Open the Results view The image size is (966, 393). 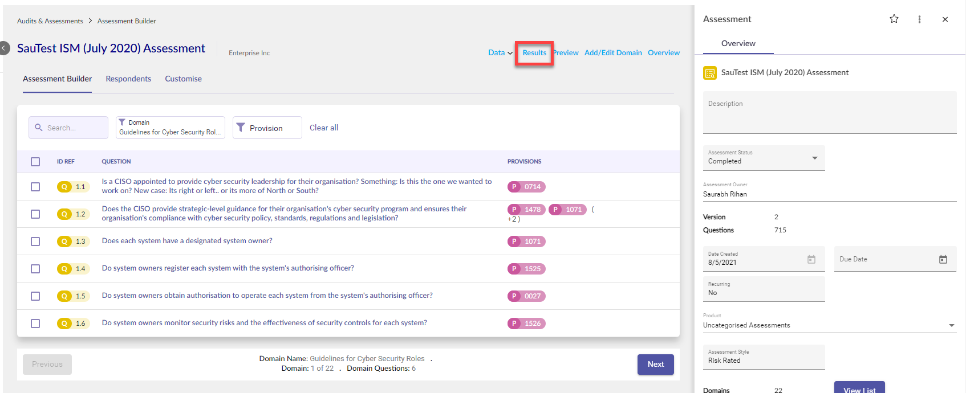point(534,52)
